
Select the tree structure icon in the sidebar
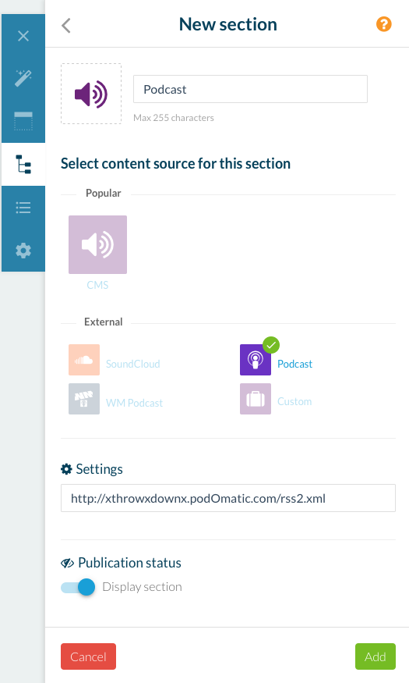[x=23, y=164]
